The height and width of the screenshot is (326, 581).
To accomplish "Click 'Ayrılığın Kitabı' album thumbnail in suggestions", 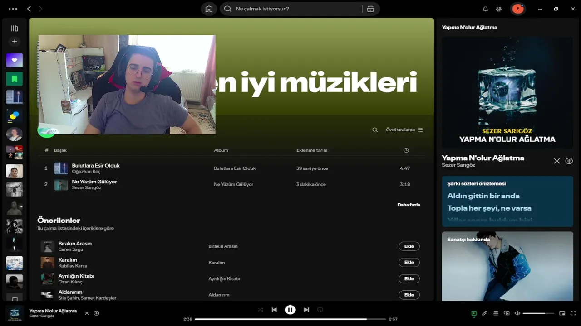I will [x=47, y=279].
